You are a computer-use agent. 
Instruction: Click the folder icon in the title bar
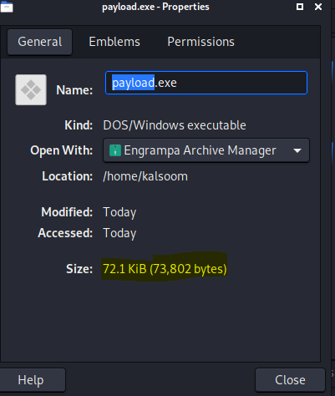coord(7,7)
